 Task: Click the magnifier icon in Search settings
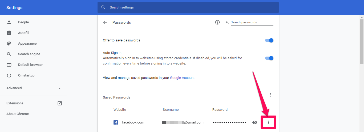(x=103, y=7)
